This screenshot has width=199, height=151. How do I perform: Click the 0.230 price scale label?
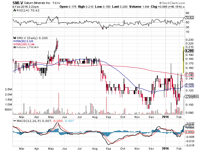coord(190,40)
